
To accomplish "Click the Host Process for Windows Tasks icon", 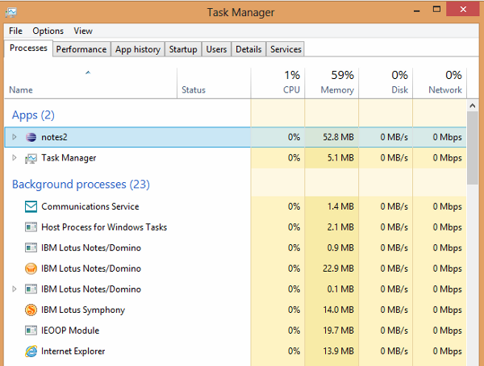I will (x=31, y=227).
